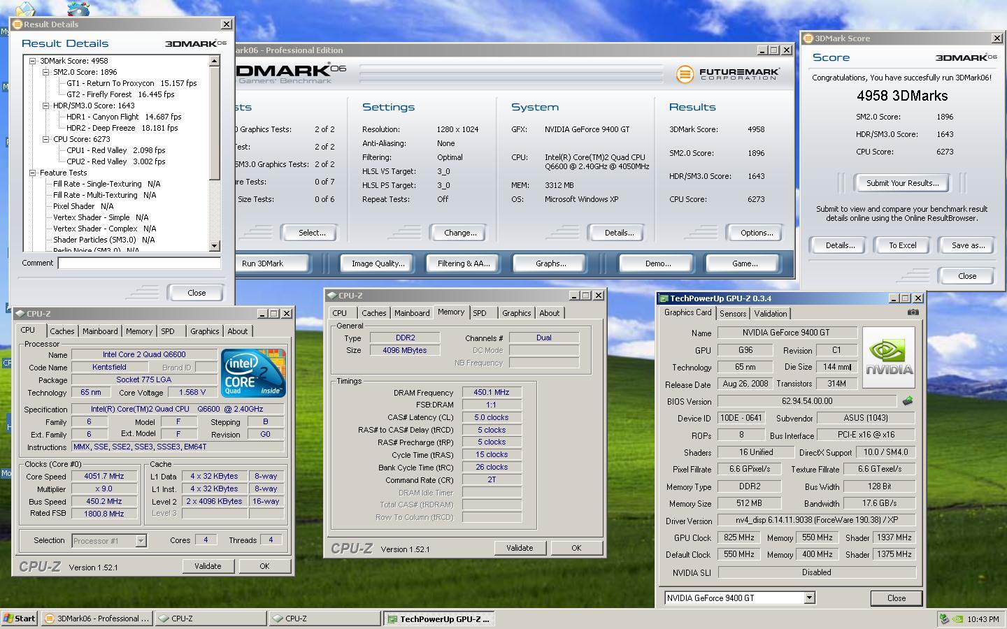Switch to Validation tab in GPU-Z

click(771, 314)
